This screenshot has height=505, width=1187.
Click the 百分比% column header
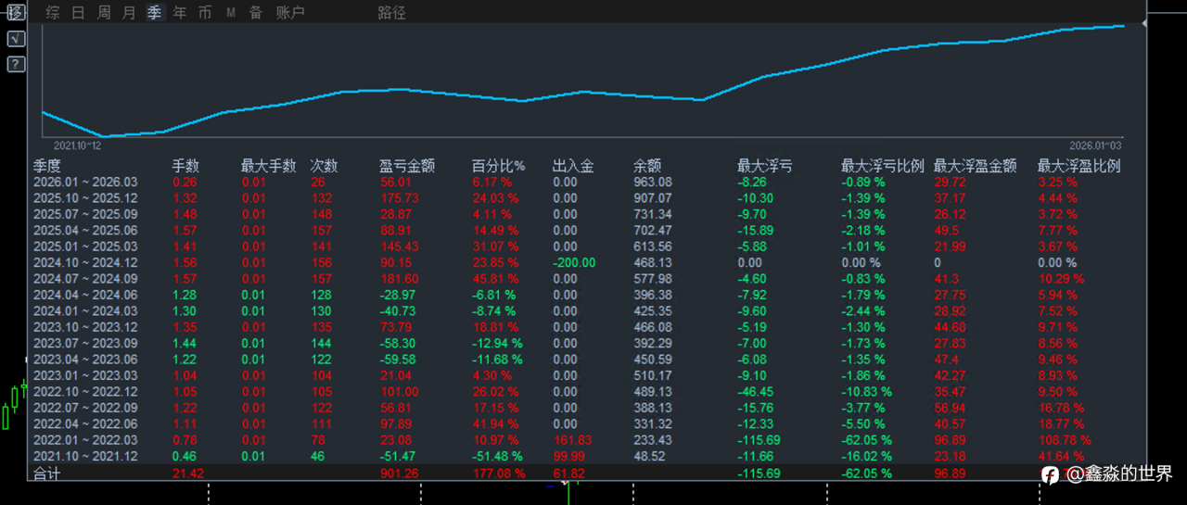tap(498, 166)
